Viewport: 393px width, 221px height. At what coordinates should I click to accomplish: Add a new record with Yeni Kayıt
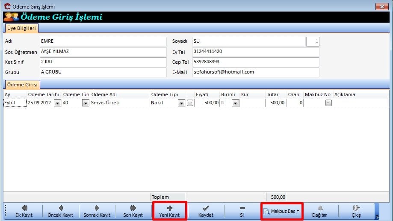[x=169, y=211]
